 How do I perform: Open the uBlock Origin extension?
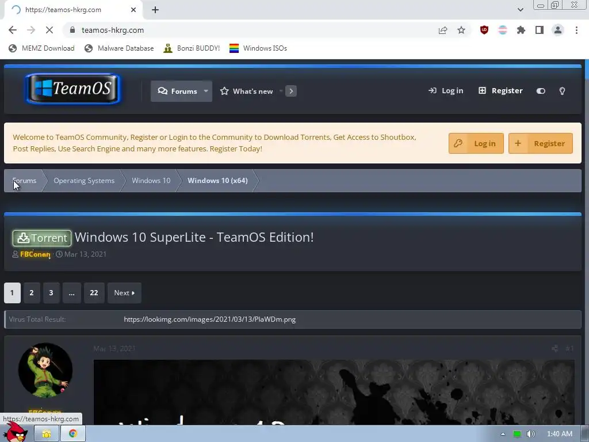point(484,30)
